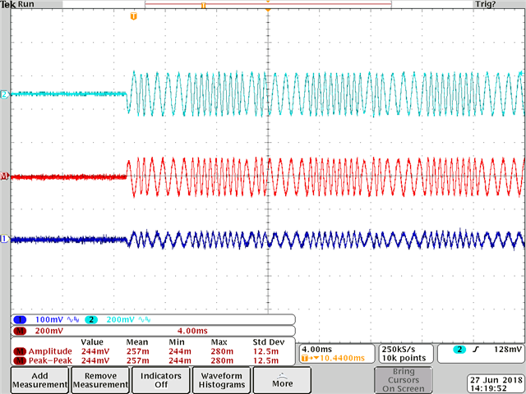Click the red math M 200mV badge
Image resolution: width=526 pixels, height=394 pixels.
click(20, 331)
